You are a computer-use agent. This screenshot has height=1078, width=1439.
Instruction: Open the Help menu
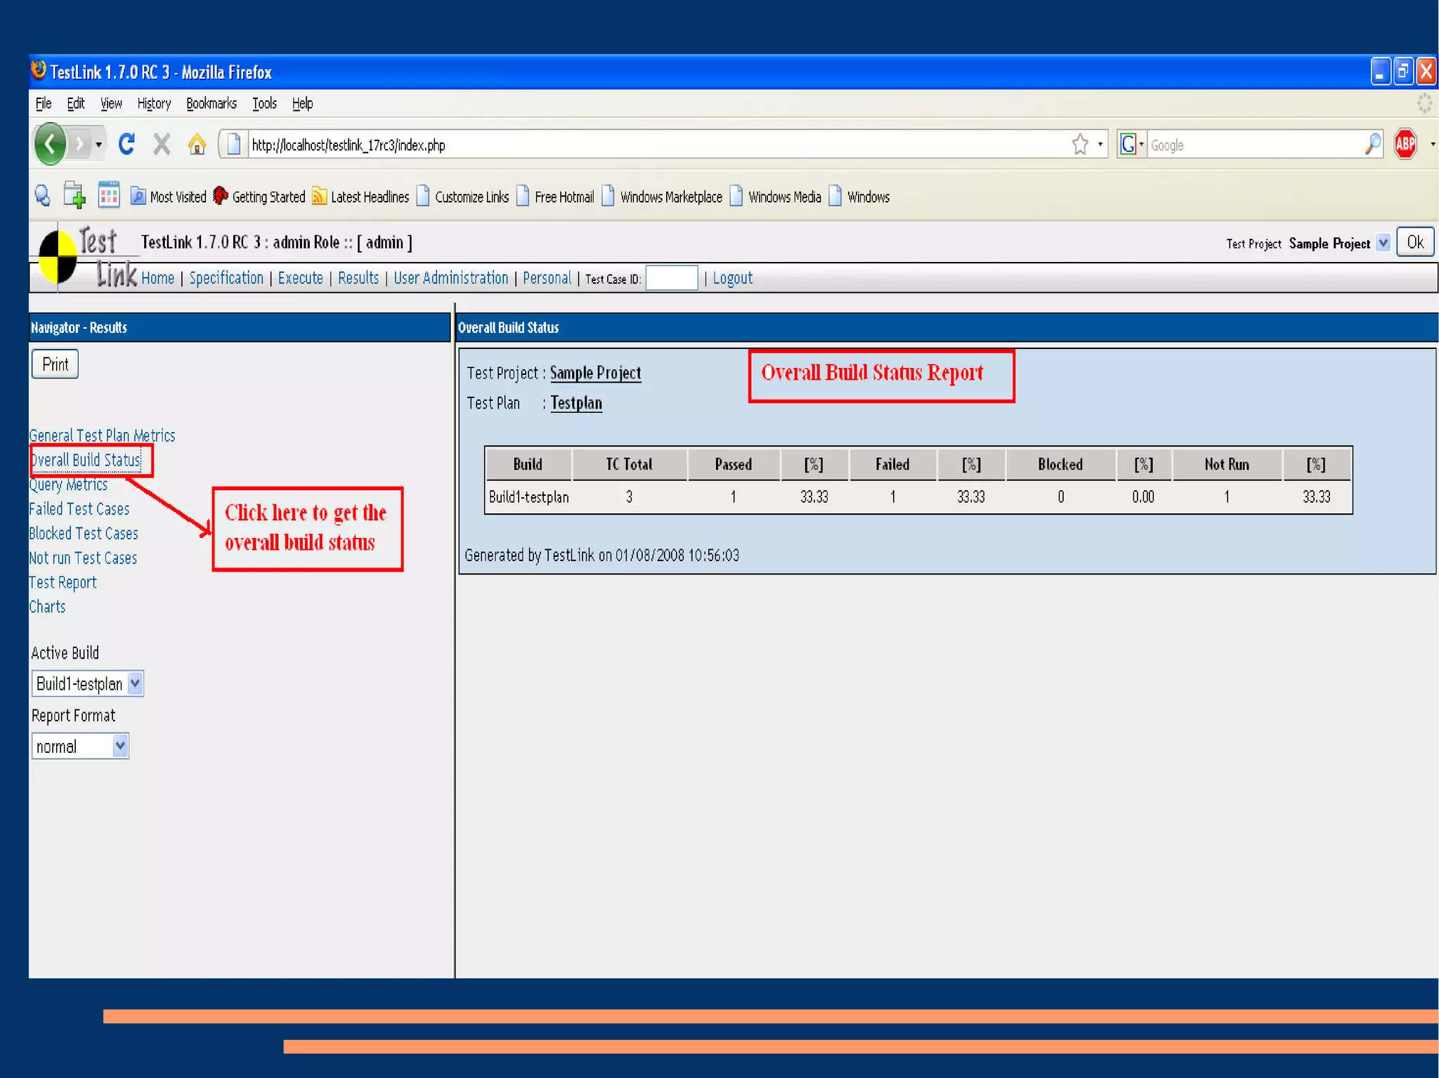[302, 103]
